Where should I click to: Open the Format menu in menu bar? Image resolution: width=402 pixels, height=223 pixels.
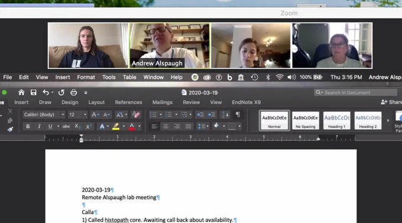86,77
